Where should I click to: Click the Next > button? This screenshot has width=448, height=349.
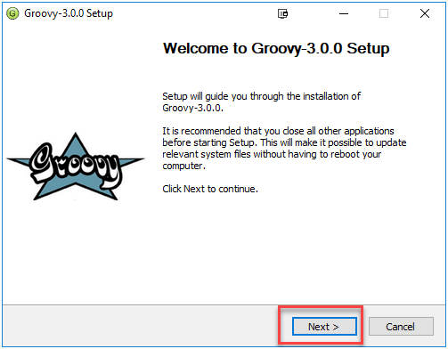[x=324, y=327]
